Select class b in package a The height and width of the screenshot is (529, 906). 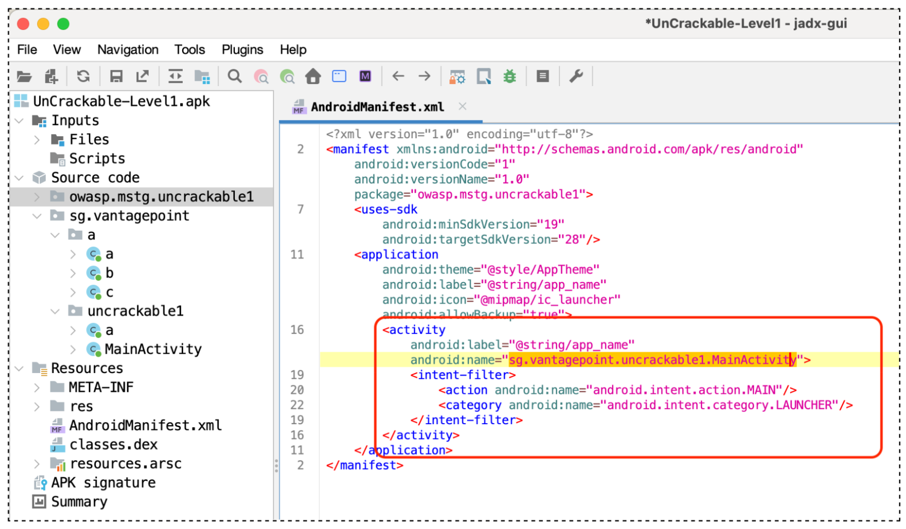(109, 273)
